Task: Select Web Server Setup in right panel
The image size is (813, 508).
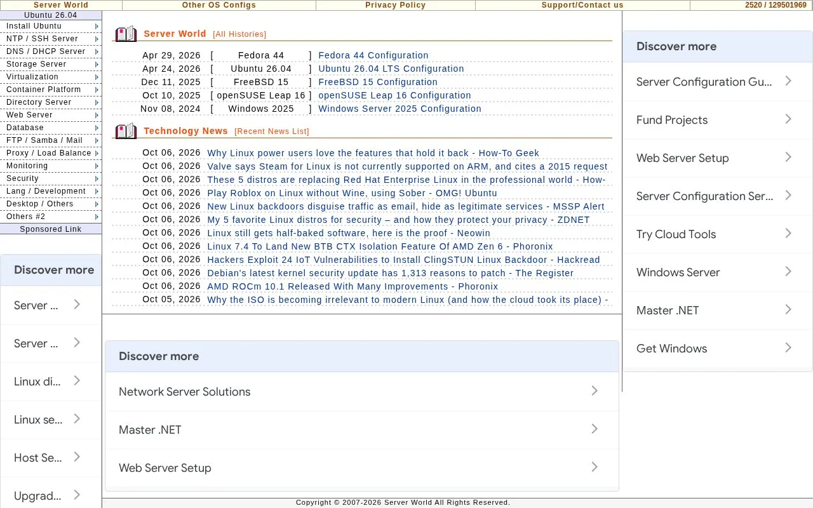Action: tap(718, 157)
